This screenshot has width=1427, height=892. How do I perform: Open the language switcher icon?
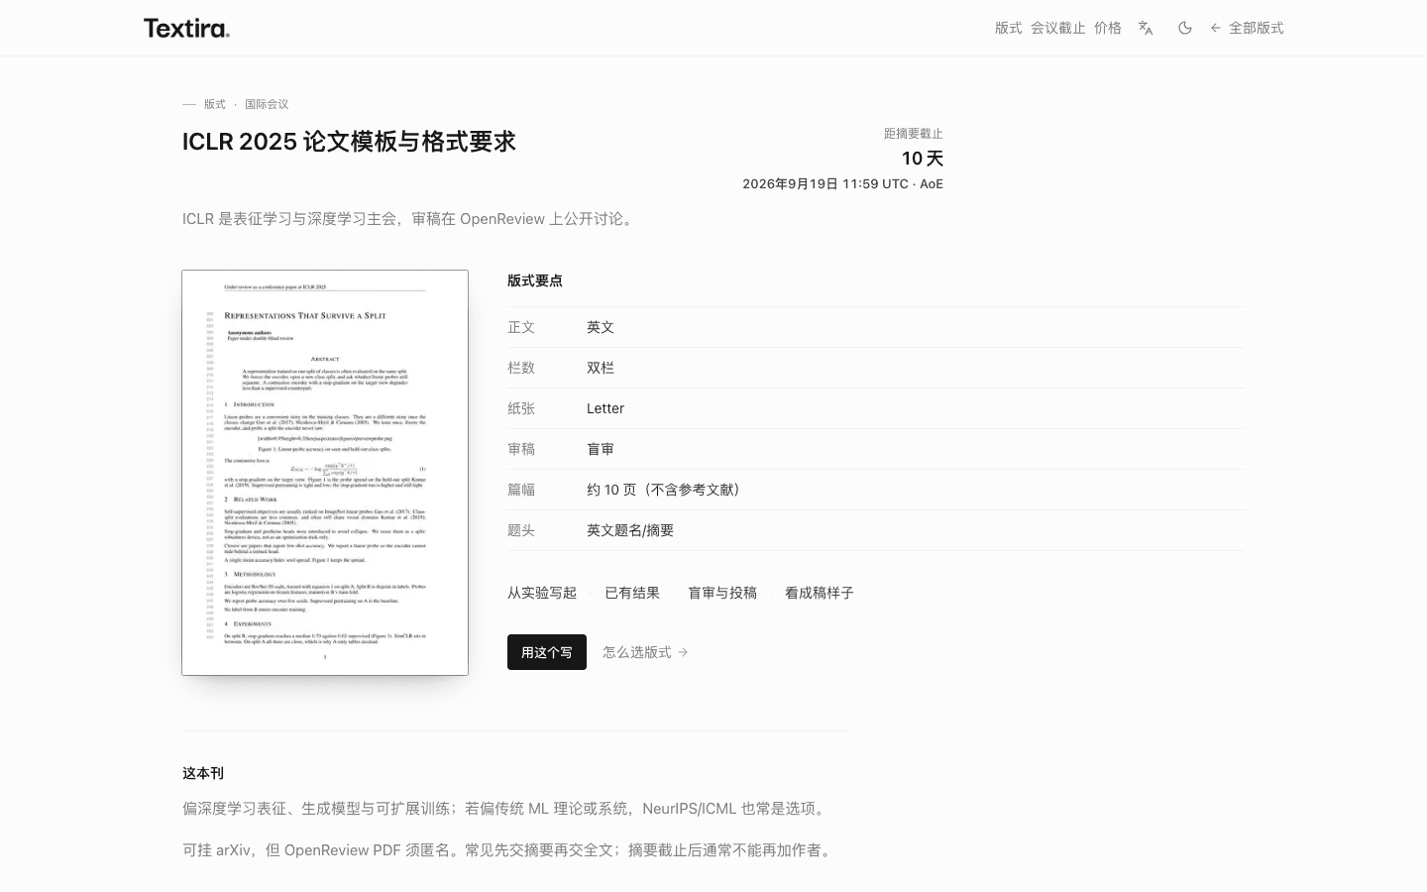tap(1146, 28)
